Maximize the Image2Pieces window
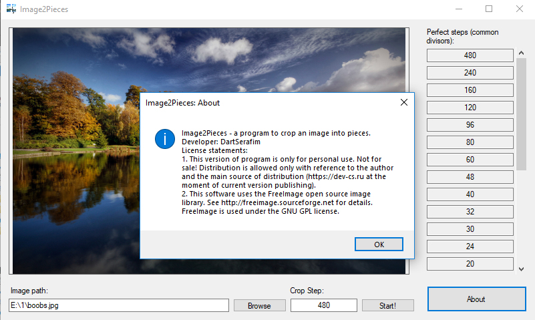 pyautogui.click(x=489, y=9)
